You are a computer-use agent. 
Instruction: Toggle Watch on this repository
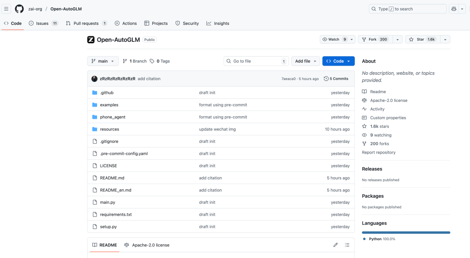point(334,39)
